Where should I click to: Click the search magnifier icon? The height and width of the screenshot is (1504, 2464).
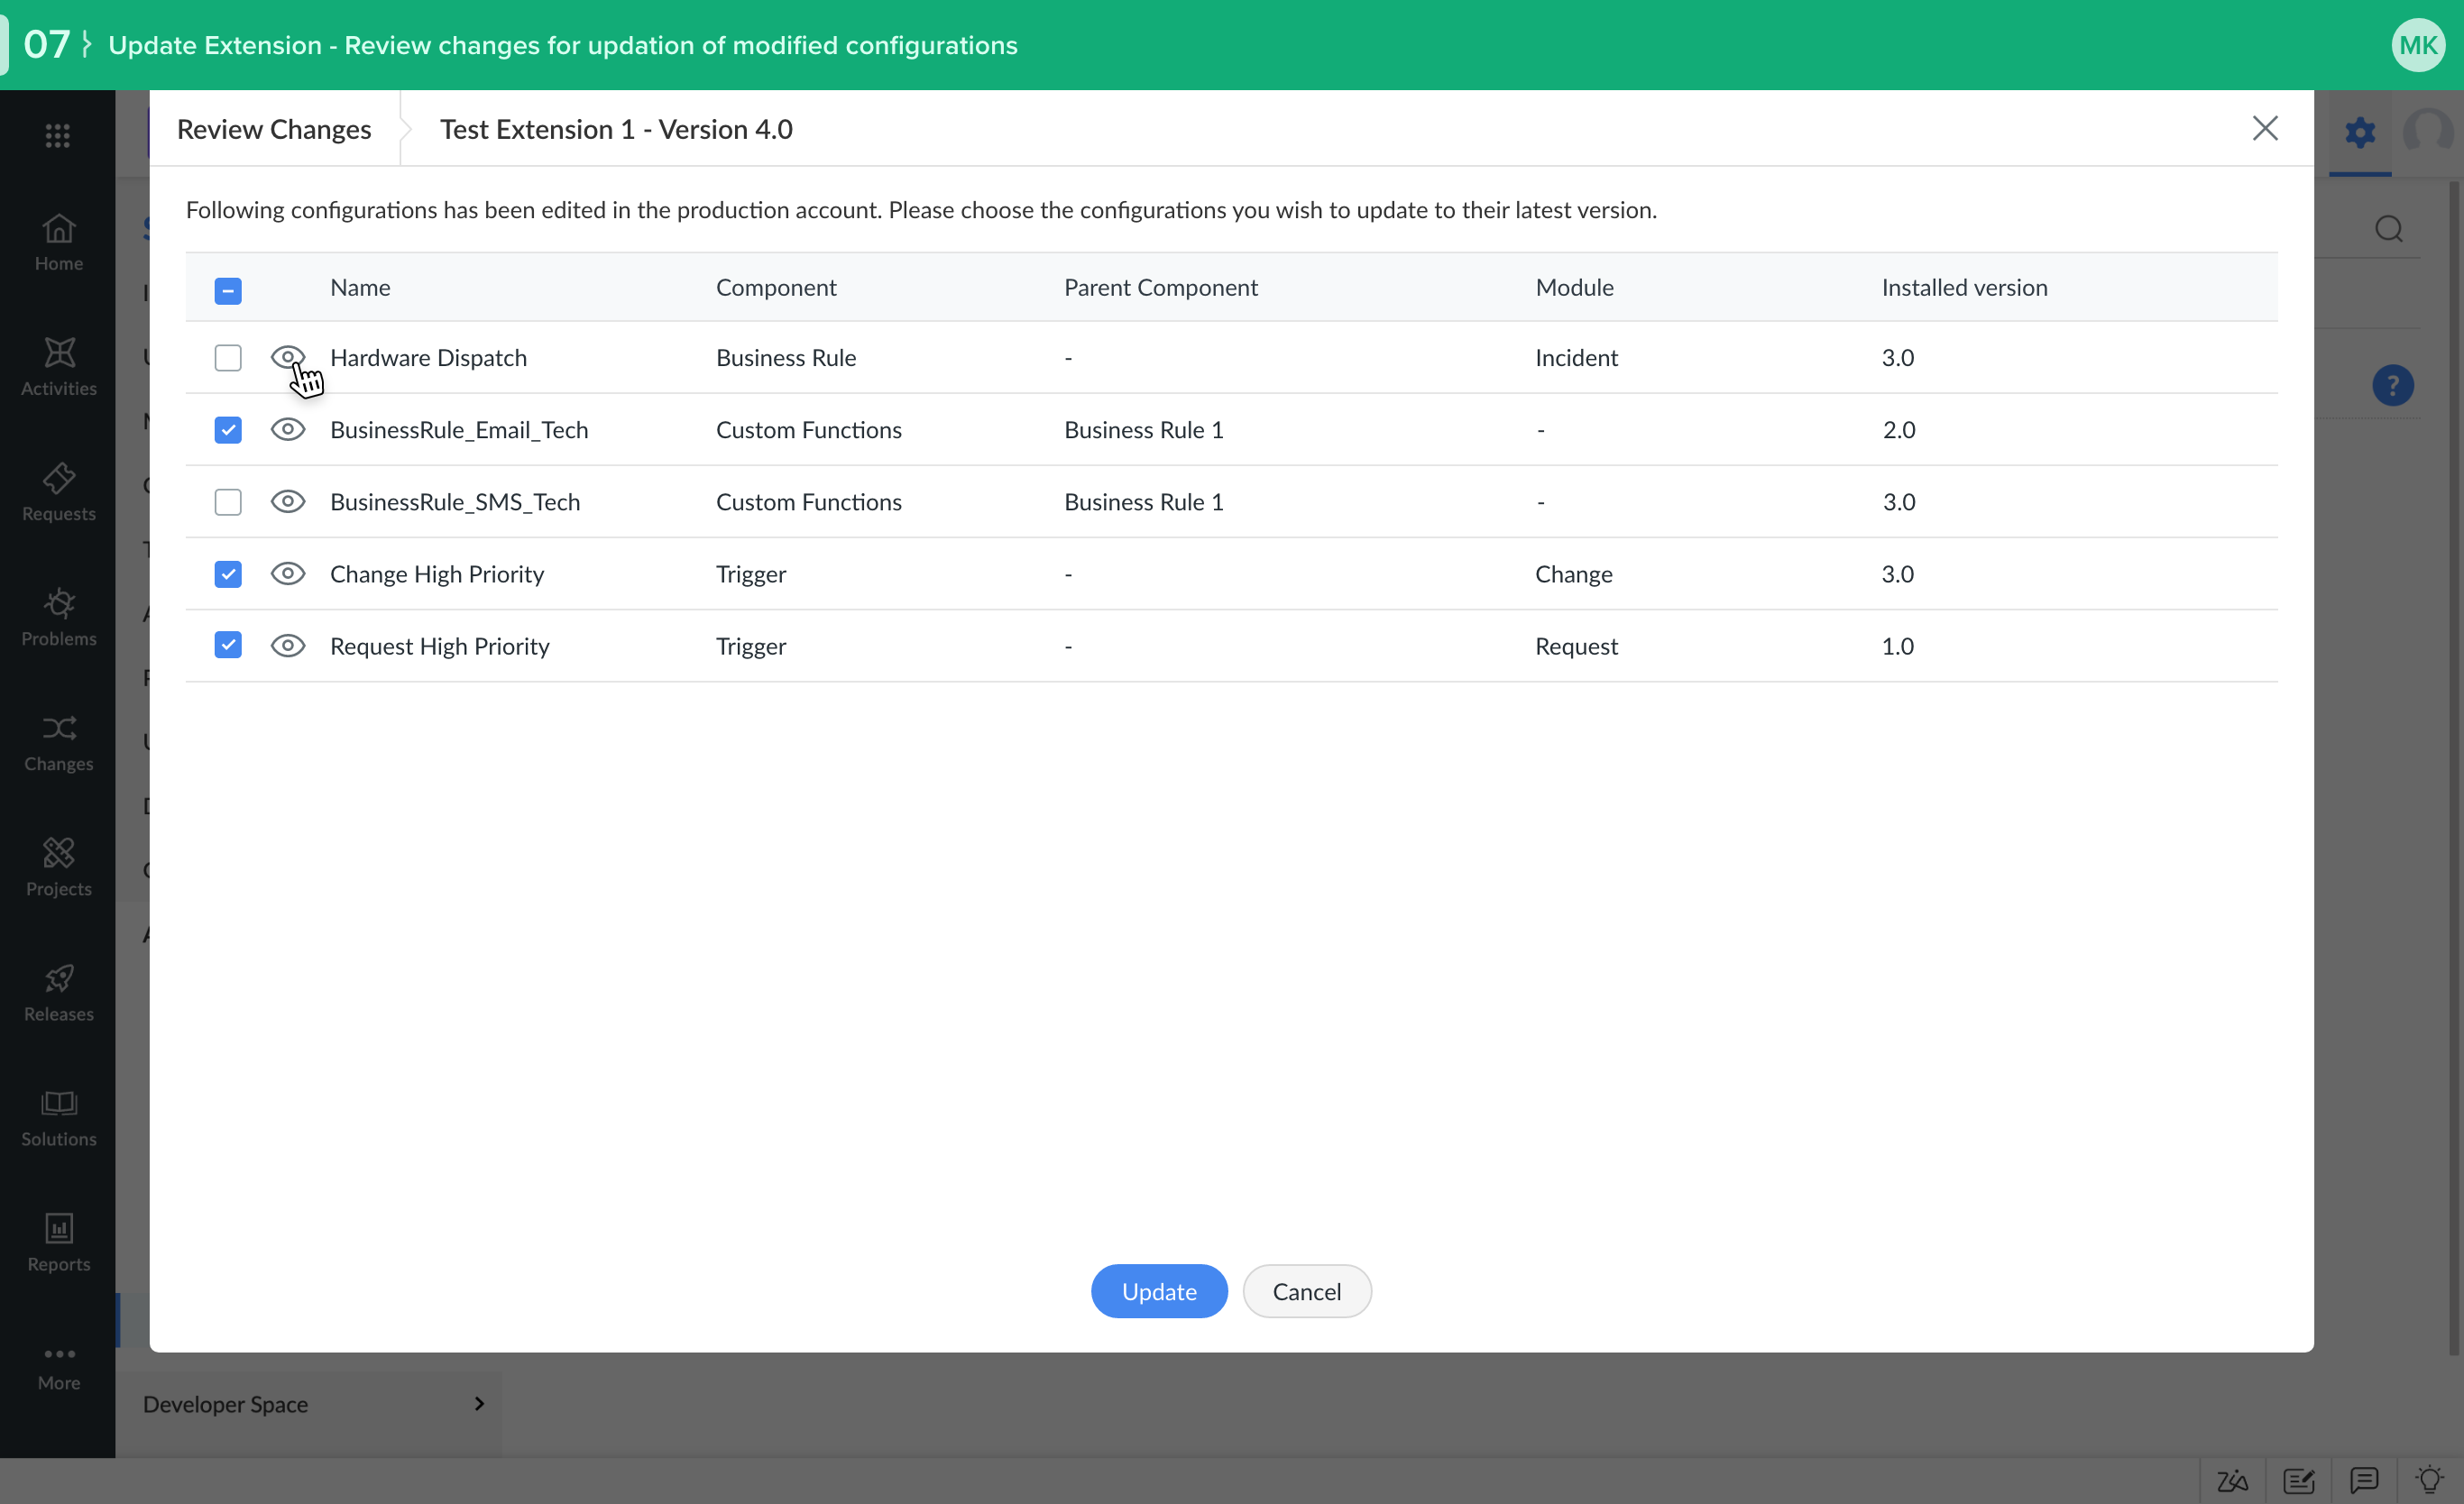[x=2389, y=229]
